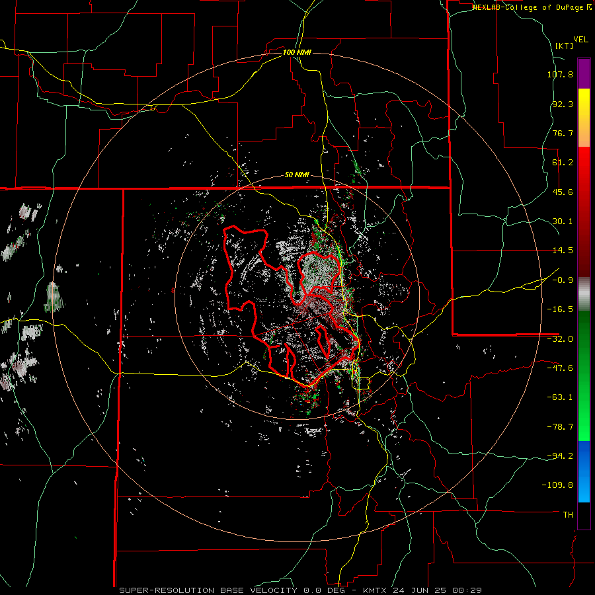Pick the black TH segment of color bar
The width and height of the screenshot is (595, 595).
[x=584, y=515]
